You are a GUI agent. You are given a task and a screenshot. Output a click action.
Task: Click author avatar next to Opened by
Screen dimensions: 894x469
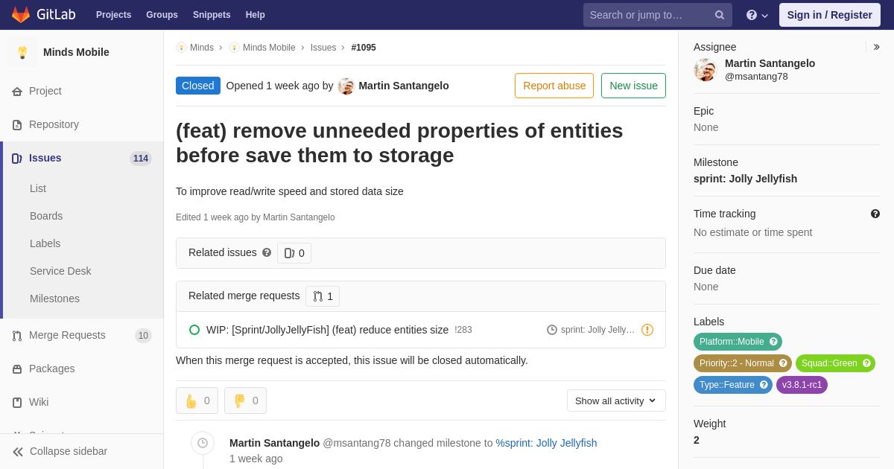pos(346,86)
